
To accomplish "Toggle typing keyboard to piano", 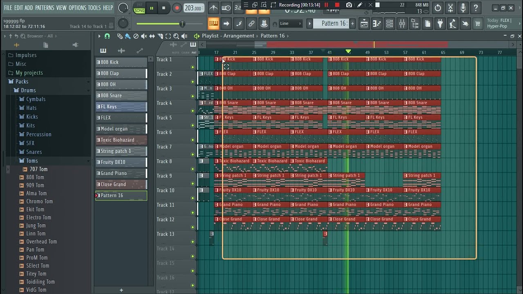I will [x=213, y=24].
